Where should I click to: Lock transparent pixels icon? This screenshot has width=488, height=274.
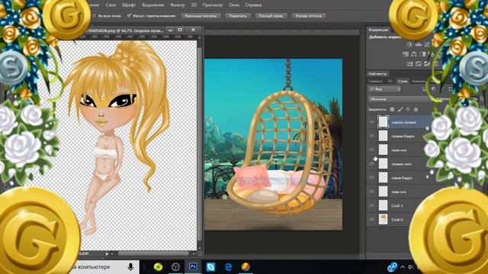[x=392, y=110]
